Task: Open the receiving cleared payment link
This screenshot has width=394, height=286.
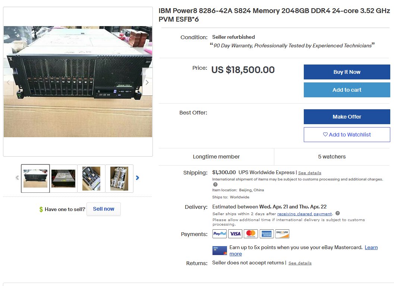Action: [305, 214]
